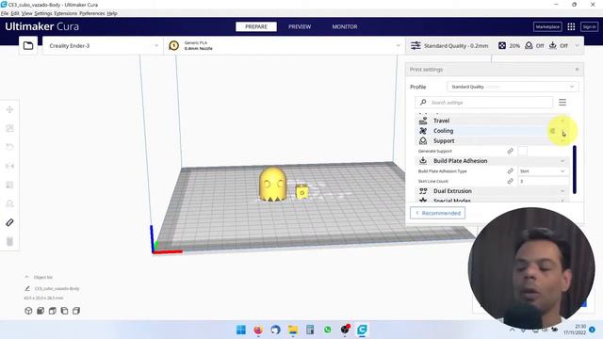Viewport: 603px width, 339px height.
Task: Click the Marketplace button
Action: click(x=547, y=26)
